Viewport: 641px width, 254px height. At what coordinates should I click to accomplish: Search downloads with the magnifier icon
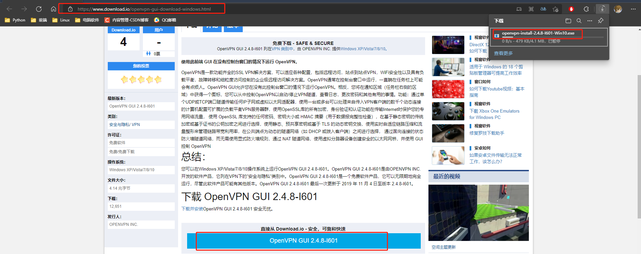pos(579,21)
